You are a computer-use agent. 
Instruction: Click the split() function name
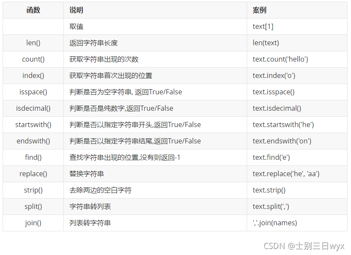tap(33, 206)
